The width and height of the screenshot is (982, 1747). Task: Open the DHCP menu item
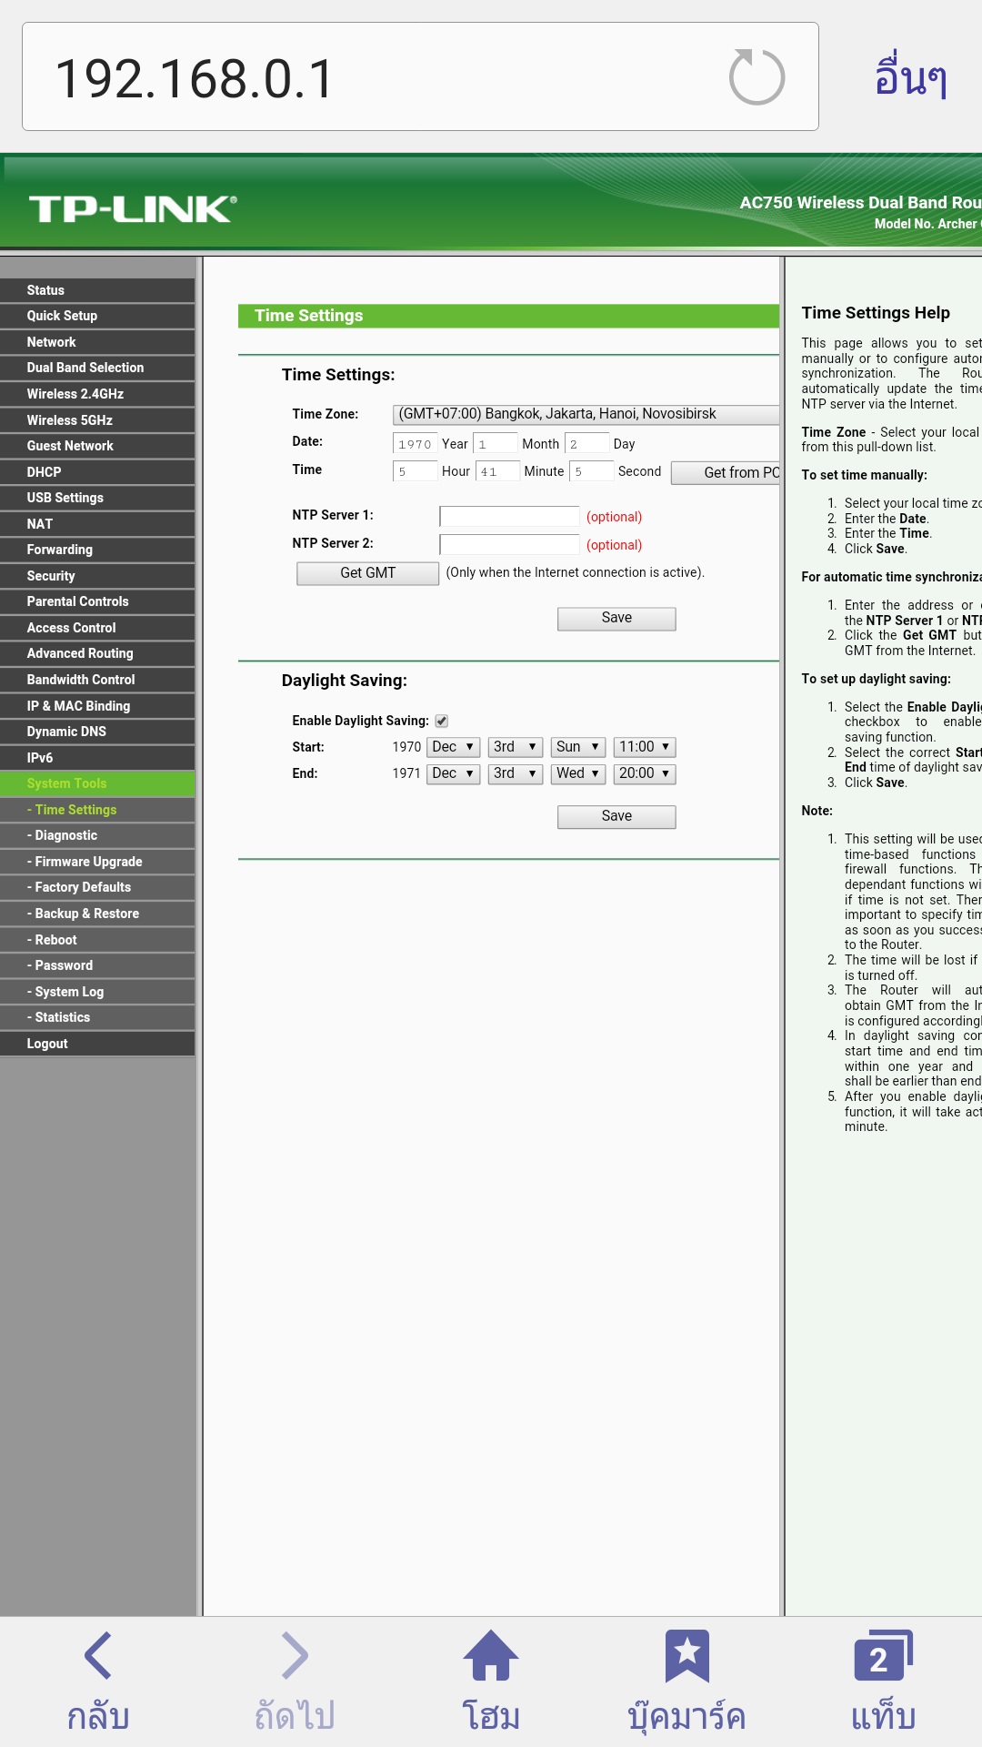coord(97,472)
